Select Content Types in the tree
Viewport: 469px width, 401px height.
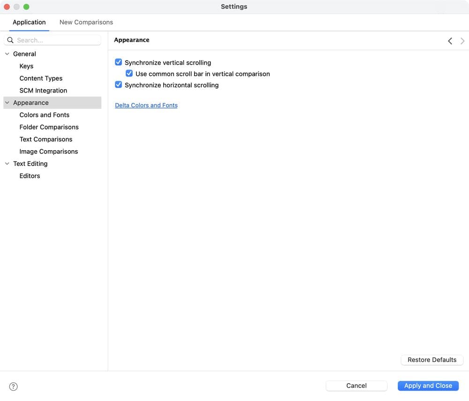click(x=41, y=78)
